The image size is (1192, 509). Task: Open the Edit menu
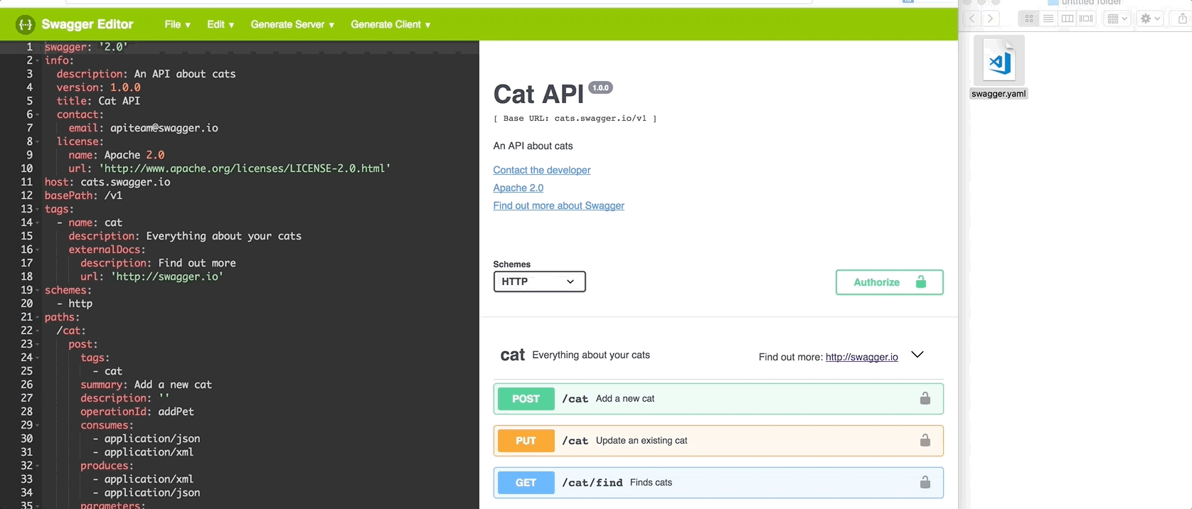point(220,24)
